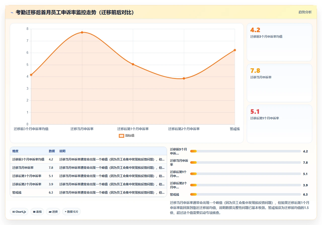The width and height of the screenshot is (322, 225).
Task: Click the x-axis label 迁移当月申诉率
Action: coord(82,129)
